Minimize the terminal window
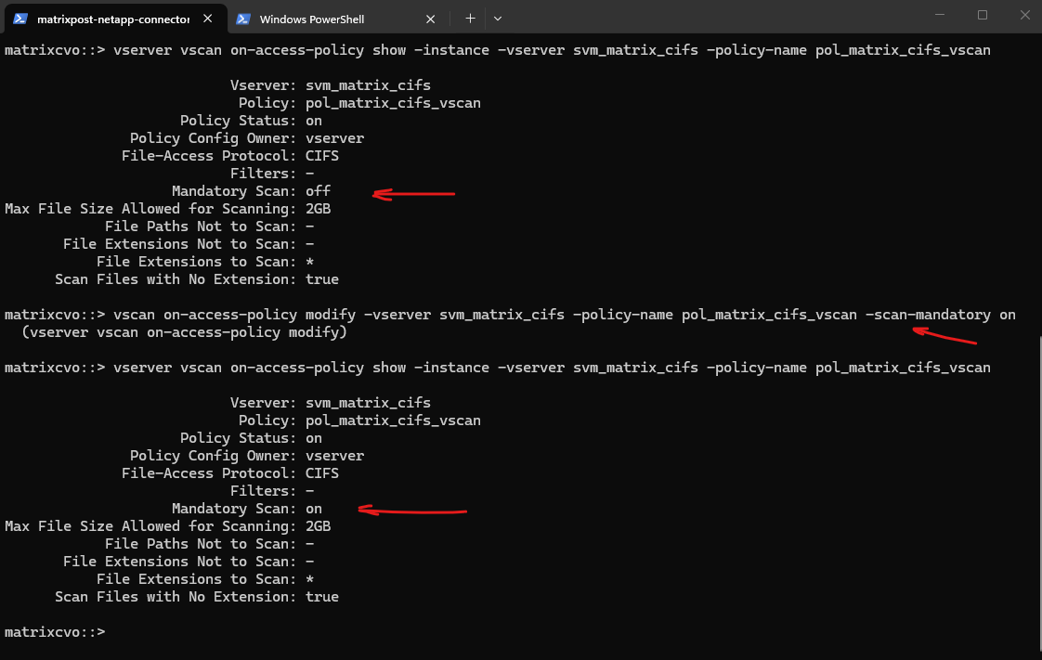This screenshot has height=660, width=1042. (940, 15)
